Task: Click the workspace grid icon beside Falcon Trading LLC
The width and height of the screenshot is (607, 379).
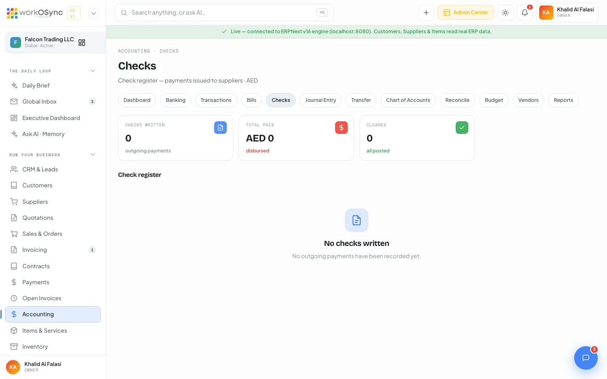Action: click(x=82, y=43)
